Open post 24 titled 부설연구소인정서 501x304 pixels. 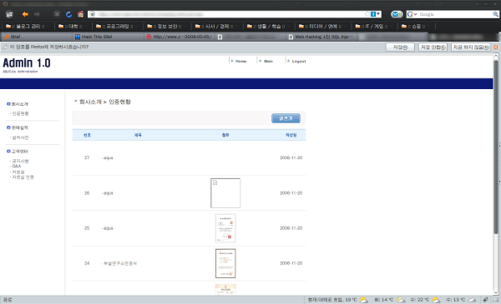120,263
